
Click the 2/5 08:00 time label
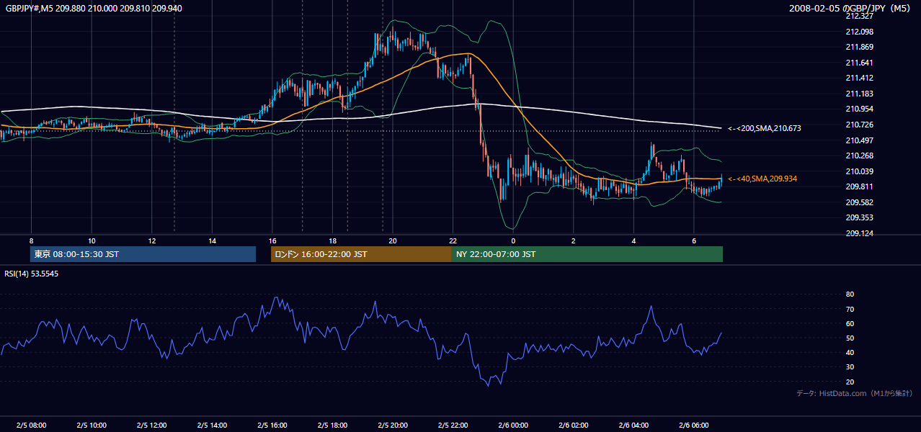point(31,426)
